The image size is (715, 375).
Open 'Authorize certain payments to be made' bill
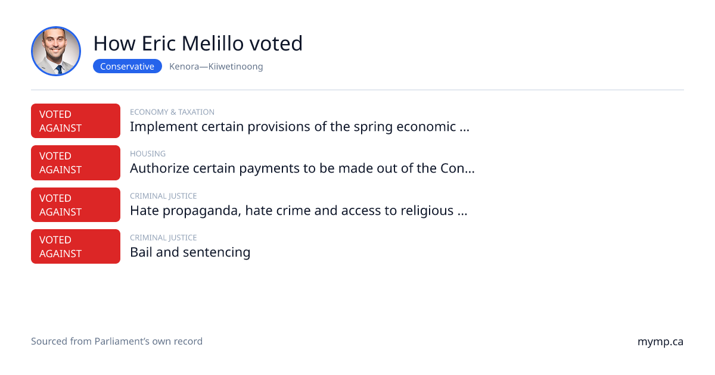[302, 168]
